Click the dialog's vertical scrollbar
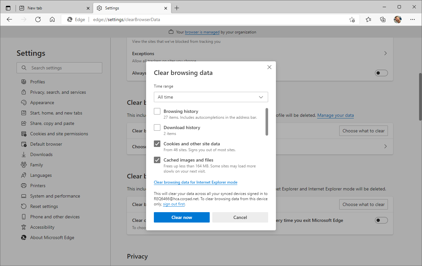This screenshot has height=266, width=422. coord(267,122)
